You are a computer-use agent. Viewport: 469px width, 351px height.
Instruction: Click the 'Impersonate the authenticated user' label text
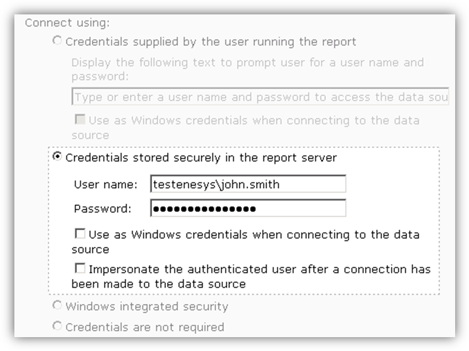[x=259, y=270]
